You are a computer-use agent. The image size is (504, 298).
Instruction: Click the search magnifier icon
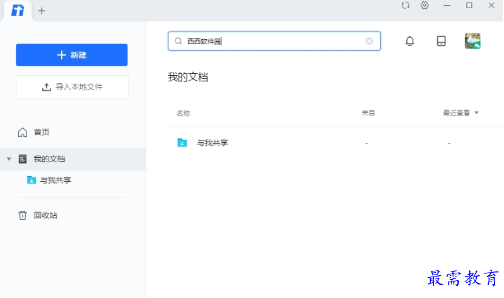tap(179, 41)
